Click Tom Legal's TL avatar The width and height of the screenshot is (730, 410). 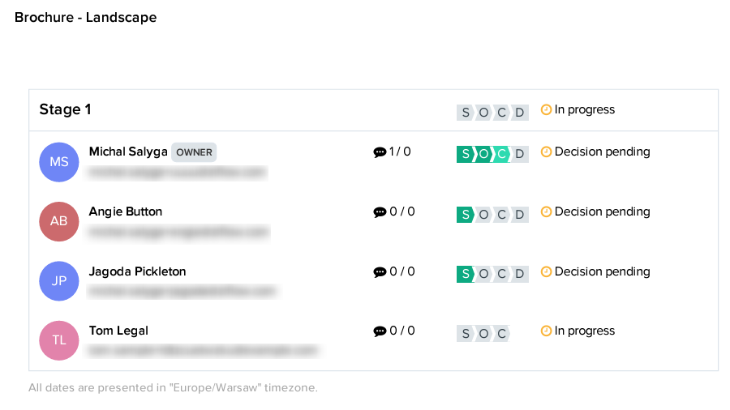click(x=59, y=340)
